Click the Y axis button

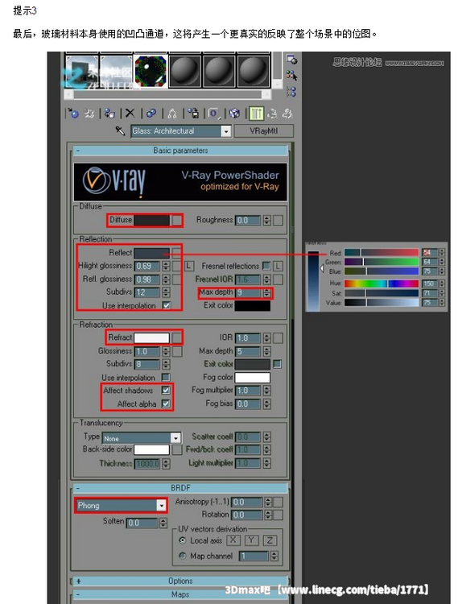click(251, 540)
